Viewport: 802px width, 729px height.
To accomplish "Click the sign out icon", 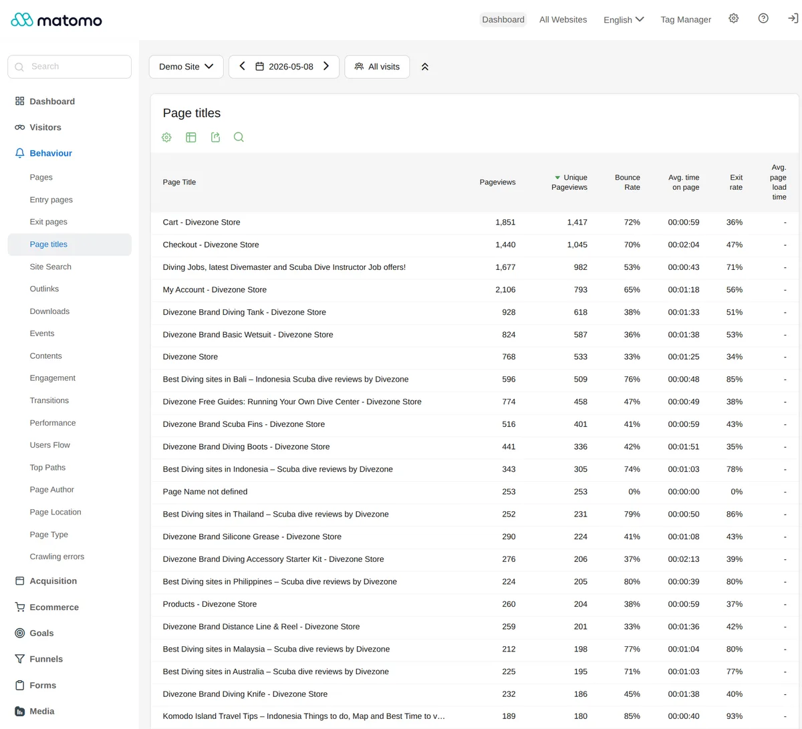I will tap(793, 19).
